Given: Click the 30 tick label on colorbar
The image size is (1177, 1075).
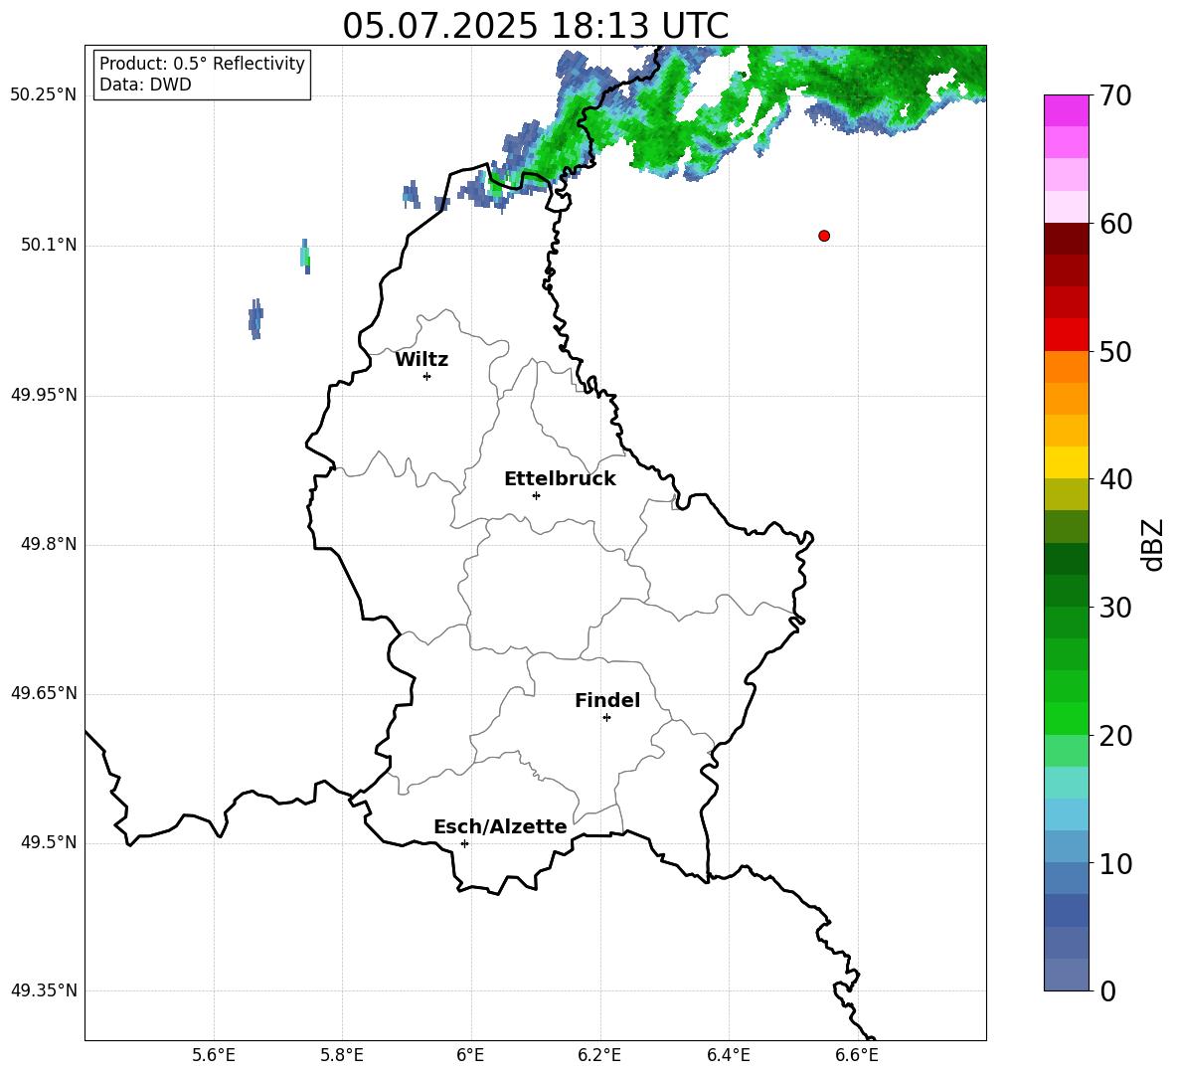Looking at the screenshot, I should click(1115, 608).
